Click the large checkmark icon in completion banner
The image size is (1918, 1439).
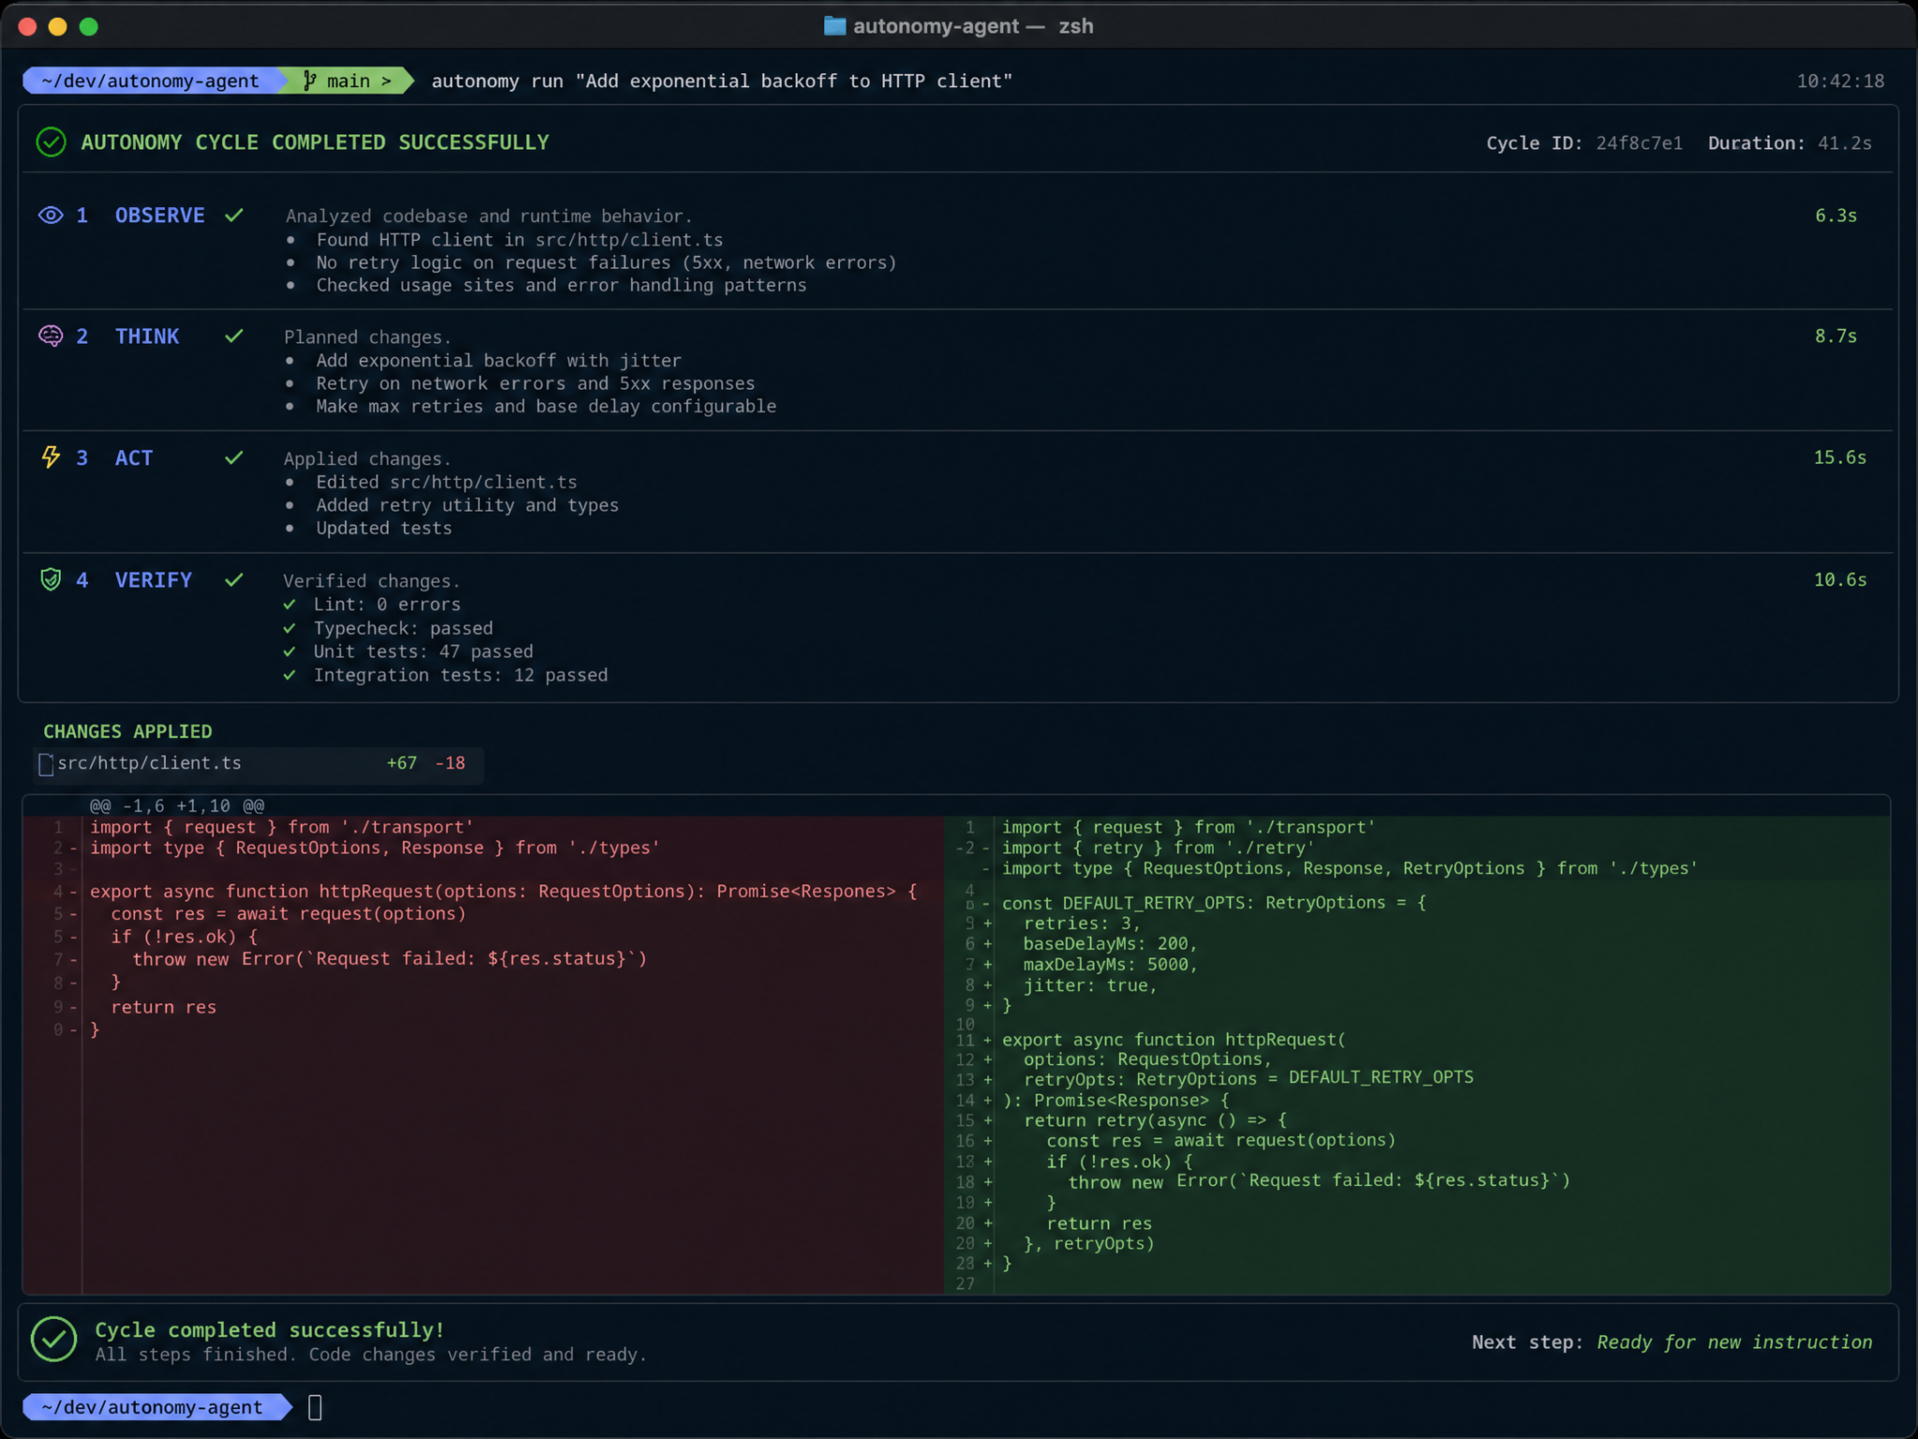[54, 1340]
